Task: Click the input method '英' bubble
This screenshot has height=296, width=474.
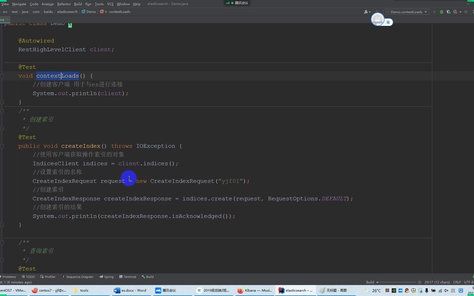Action: pyautogui.click(x=388, y=22)
